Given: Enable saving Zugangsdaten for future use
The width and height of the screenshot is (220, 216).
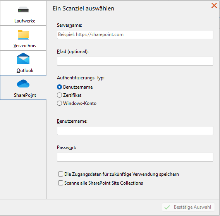Looking at the screenshot, I should 60,174.
